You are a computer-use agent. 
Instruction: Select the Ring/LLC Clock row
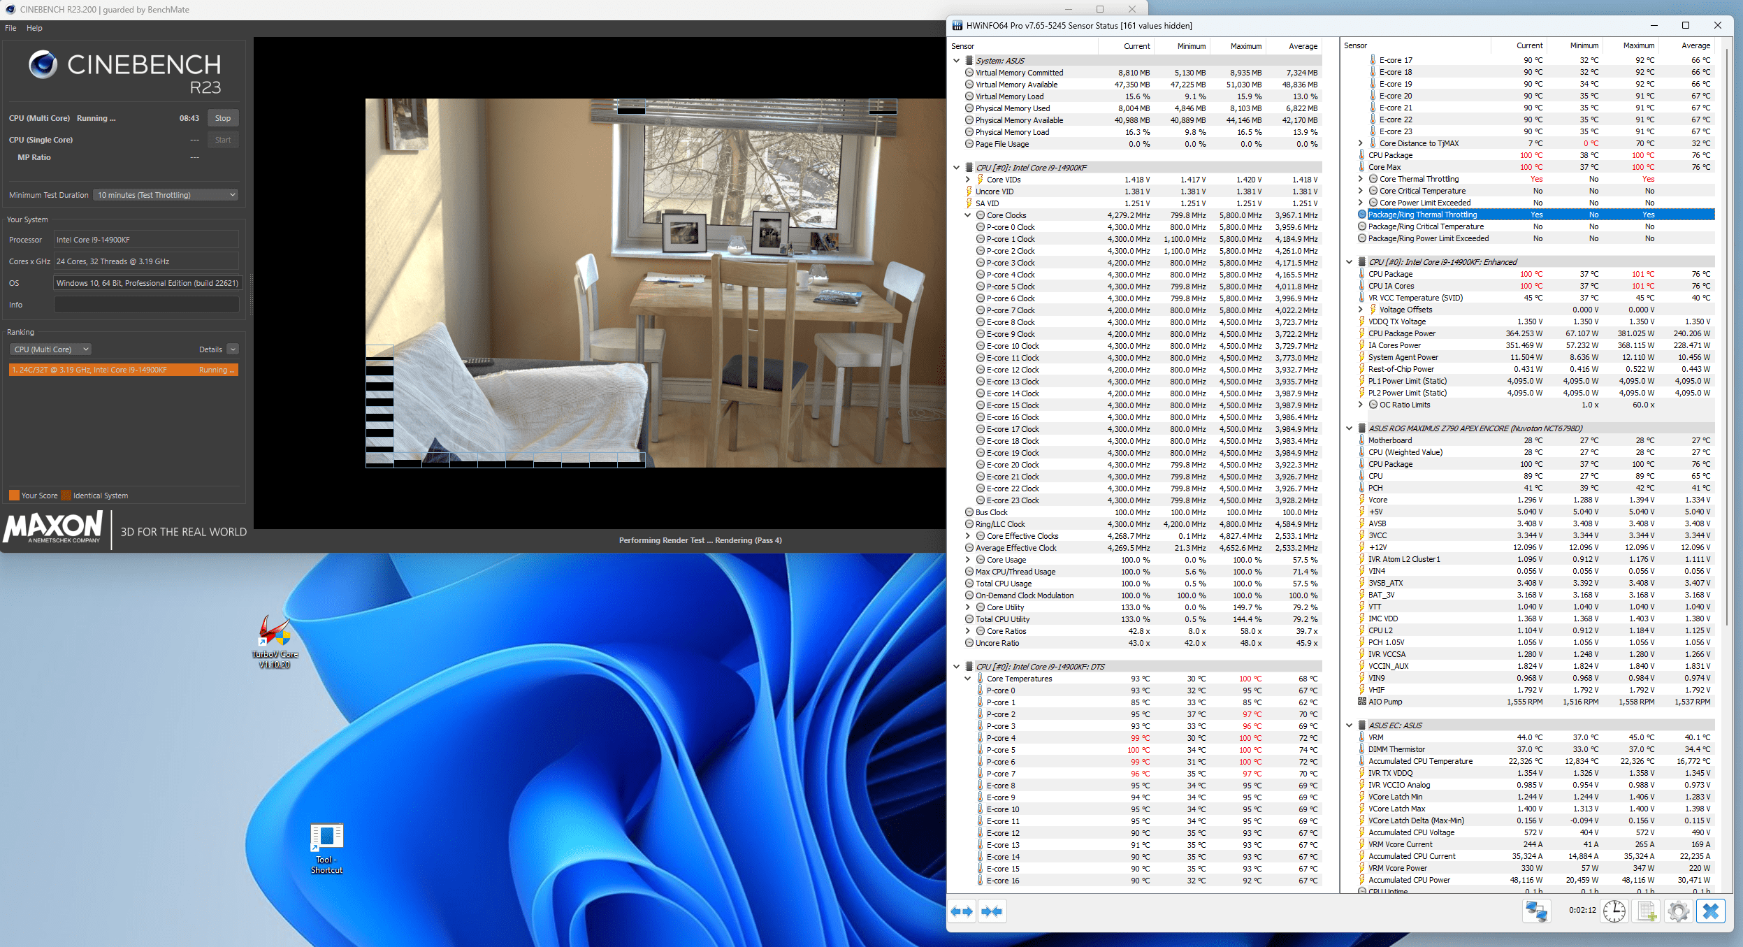pos(1143,524)
